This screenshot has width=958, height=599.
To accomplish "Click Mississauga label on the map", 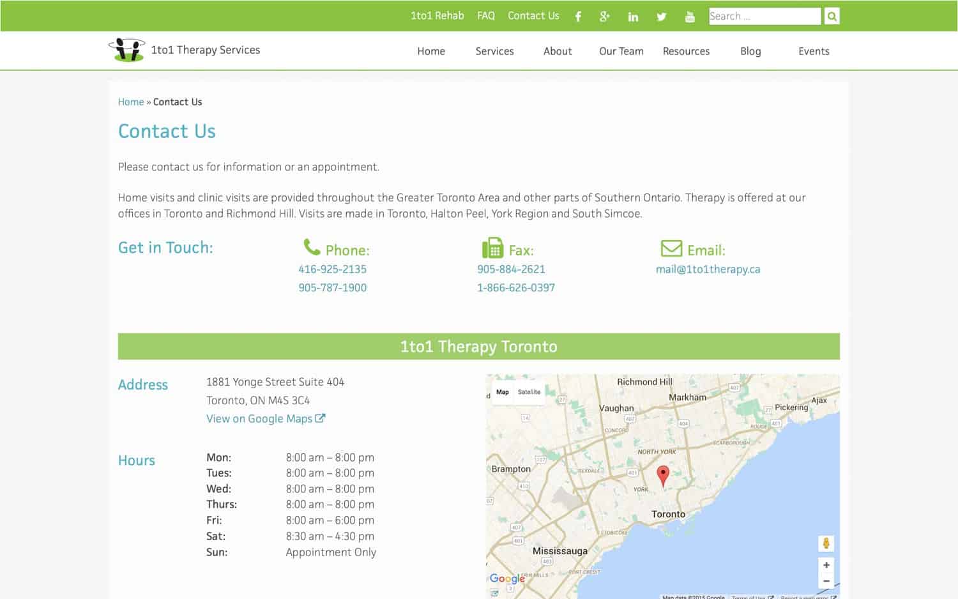I will (x=560, y=550).
